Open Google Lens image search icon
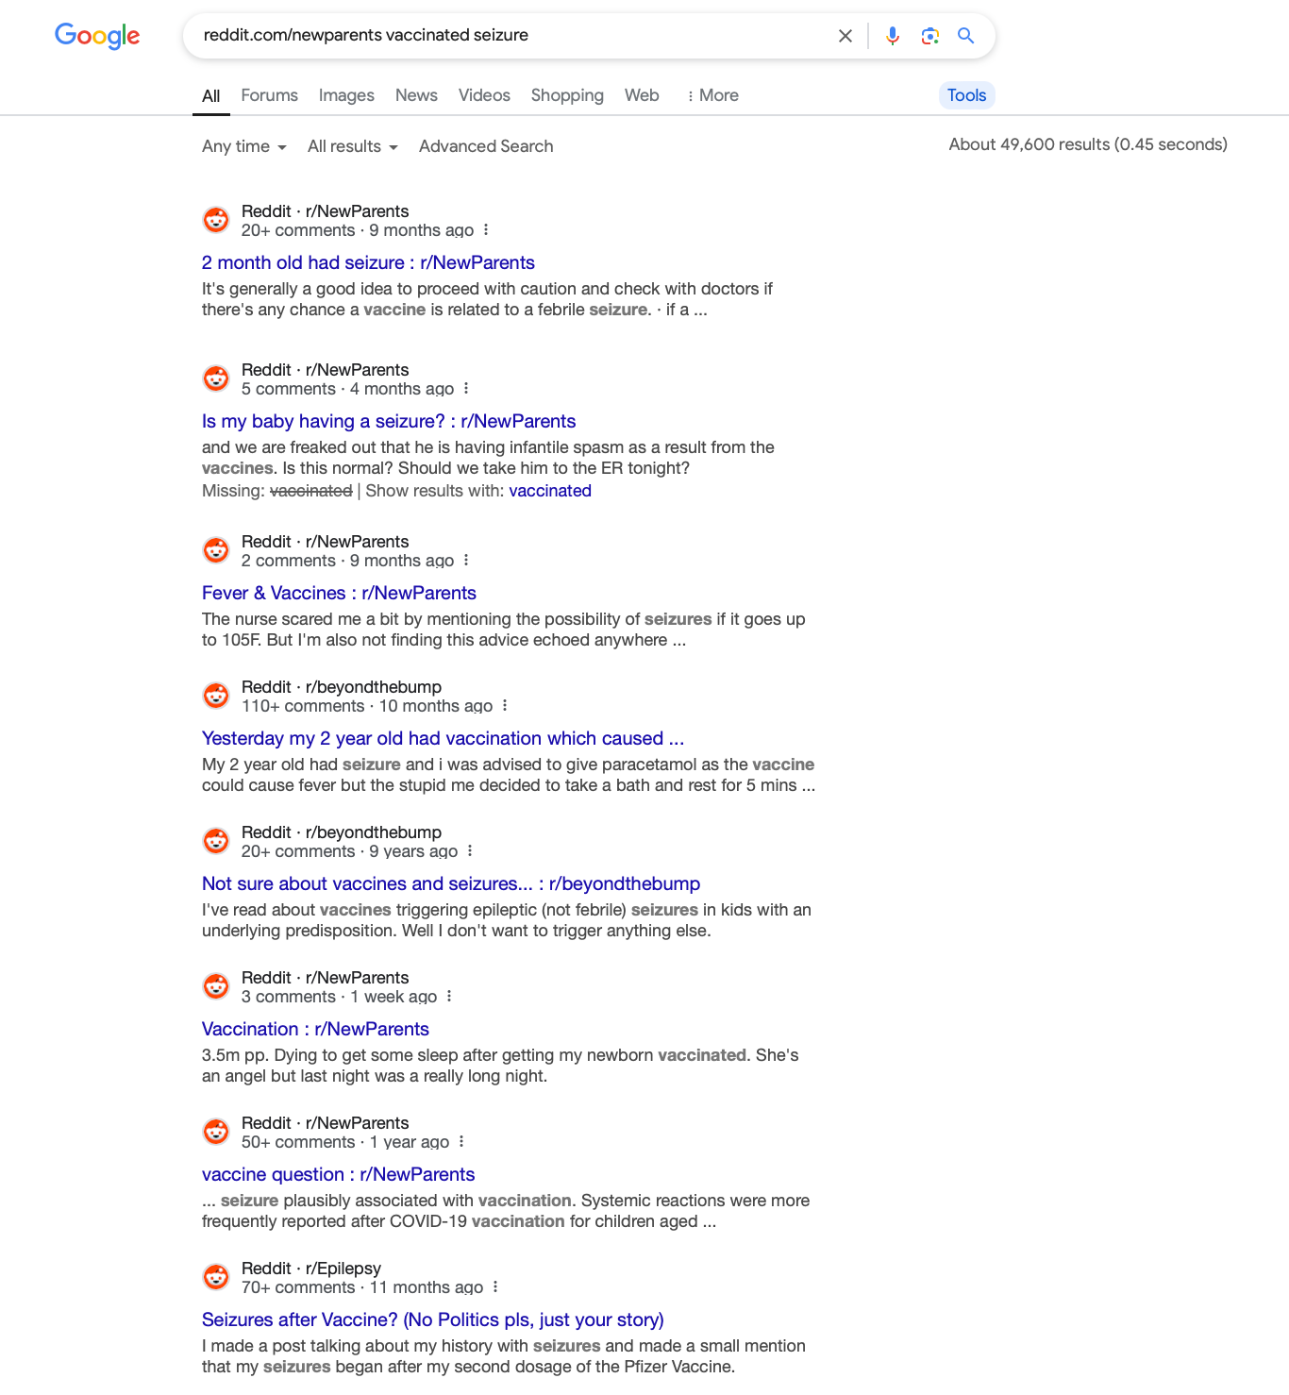 tap(930, 36)
